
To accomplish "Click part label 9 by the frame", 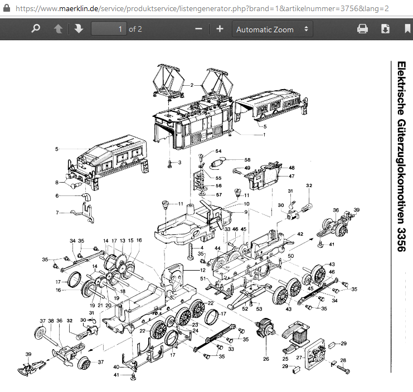I will 246,212.
